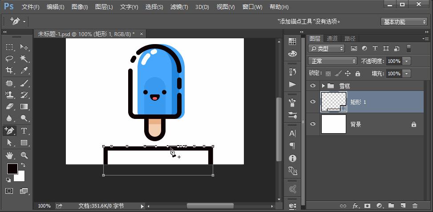Open the 滤镜(T) menu
This screenshot has height=212, width=433.
click(x=179, y=7)
